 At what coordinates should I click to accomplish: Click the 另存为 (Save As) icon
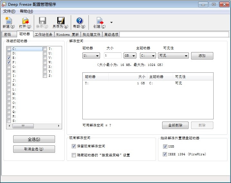(x=60, y=21)
